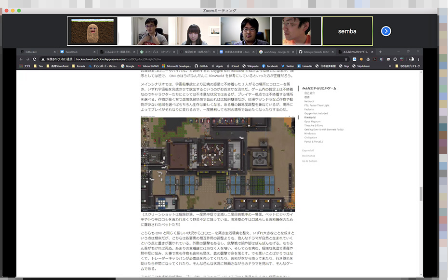The width and height of the screenshot is (448, 280).
Task: Open a new browser tab
Action: pyautogui.click(x=380, y=52)
